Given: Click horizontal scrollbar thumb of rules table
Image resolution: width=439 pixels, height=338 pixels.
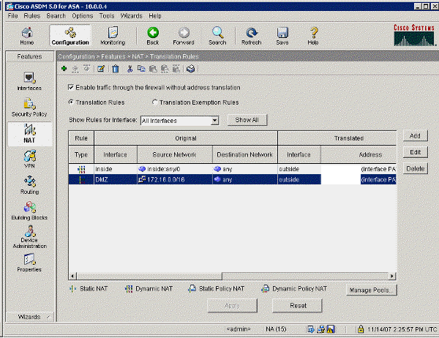Looking at the screenshot, I should tap(149, 276).
